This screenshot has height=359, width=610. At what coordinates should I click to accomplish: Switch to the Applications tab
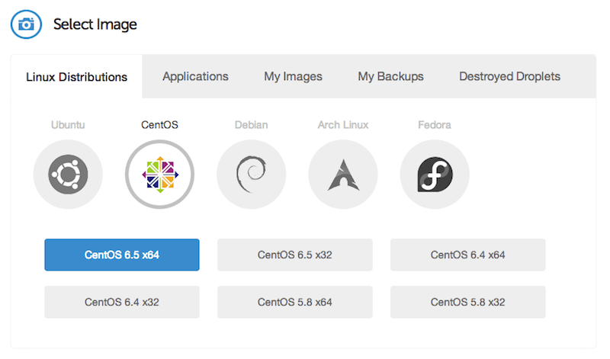point(195,76)
